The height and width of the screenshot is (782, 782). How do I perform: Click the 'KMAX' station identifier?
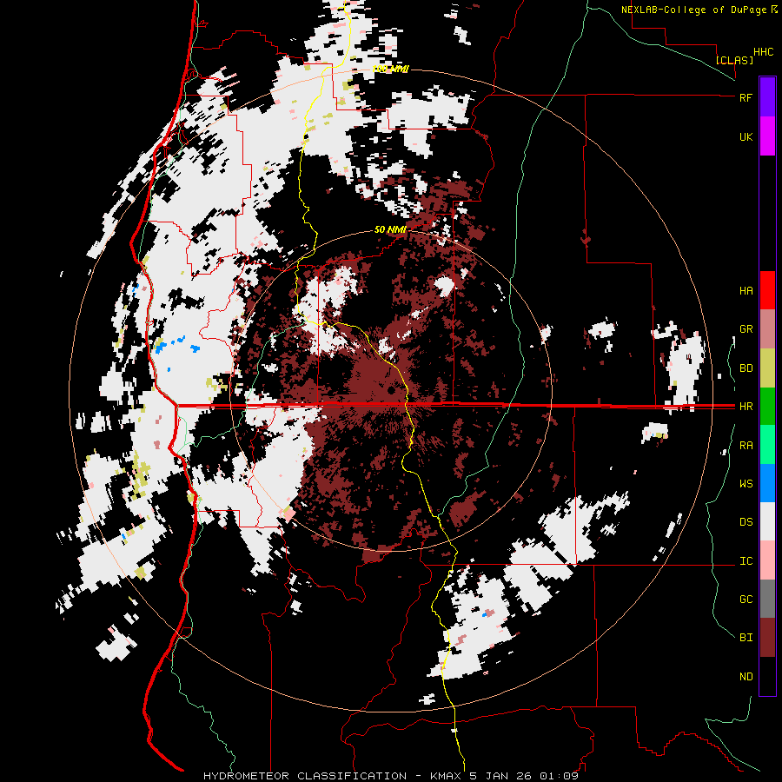(446, 776)
